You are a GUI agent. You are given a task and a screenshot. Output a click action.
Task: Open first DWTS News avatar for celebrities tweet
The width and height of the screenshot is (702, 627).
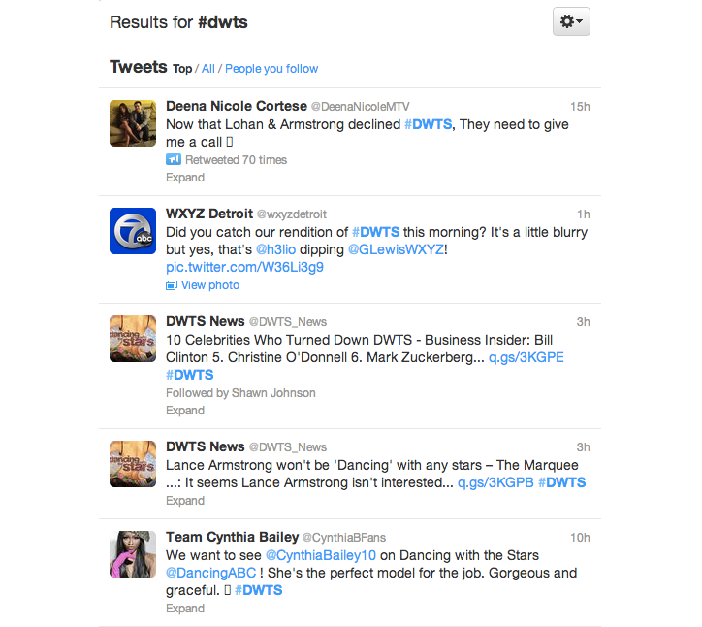coord(133,339)
